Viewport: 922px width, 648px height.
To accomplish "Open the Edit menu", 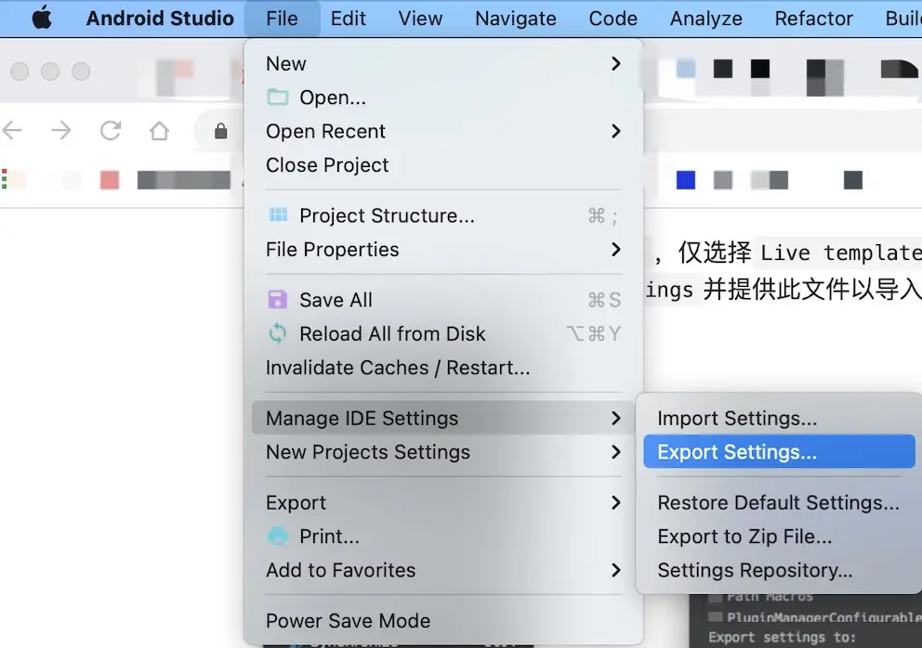I will coord(349,18).
